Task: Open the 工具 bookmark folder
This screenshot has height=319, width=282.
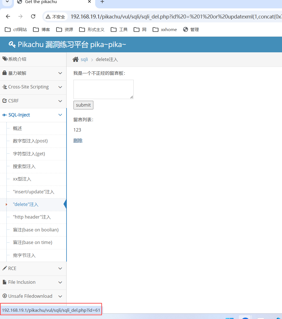Action: (119, 30)
